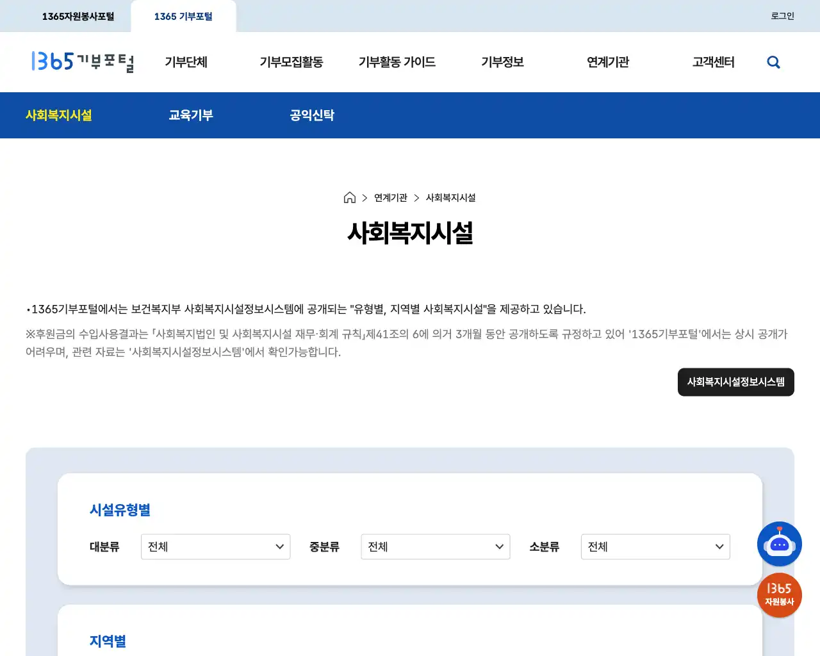
Task: Click the 로그인 link at top right
Action: [782, 16]
